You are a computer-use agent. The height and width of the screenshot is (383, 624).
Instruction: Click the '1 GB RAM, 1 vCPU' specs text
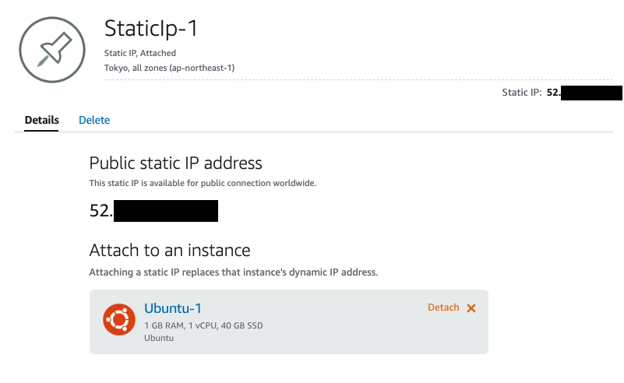coord(202,325)
